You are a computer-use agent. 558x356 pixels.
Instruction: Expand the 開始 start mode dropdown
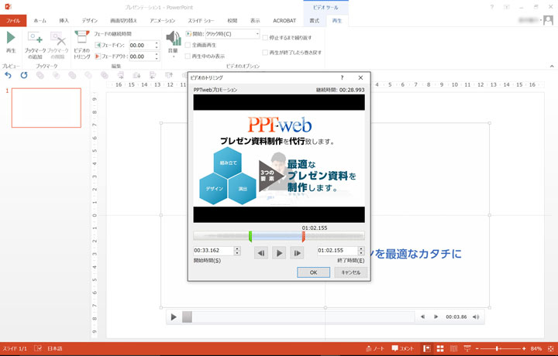tap(257, 34)
